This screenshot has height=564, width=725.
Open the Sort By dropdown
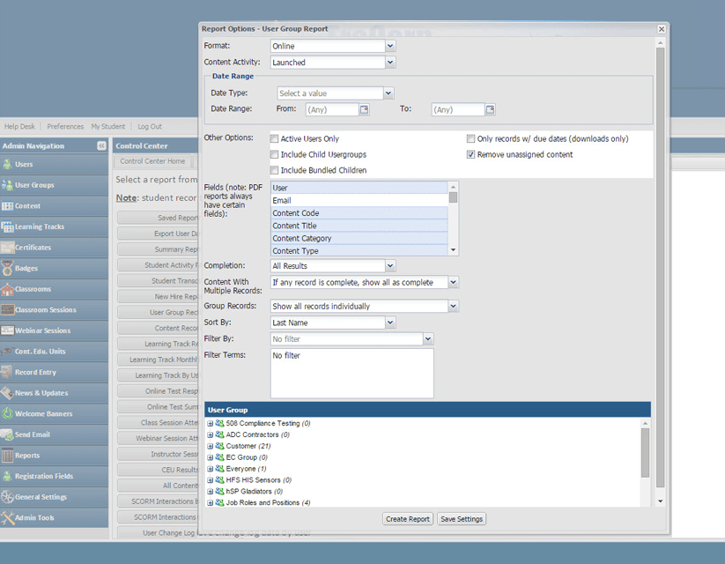coord(390,323)
